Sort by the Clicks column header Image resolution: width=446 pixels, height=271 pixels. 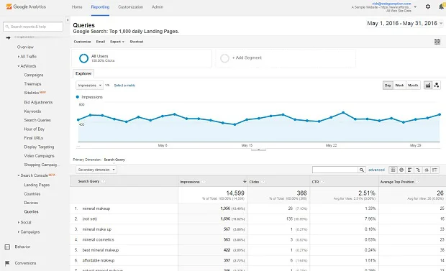254,182
